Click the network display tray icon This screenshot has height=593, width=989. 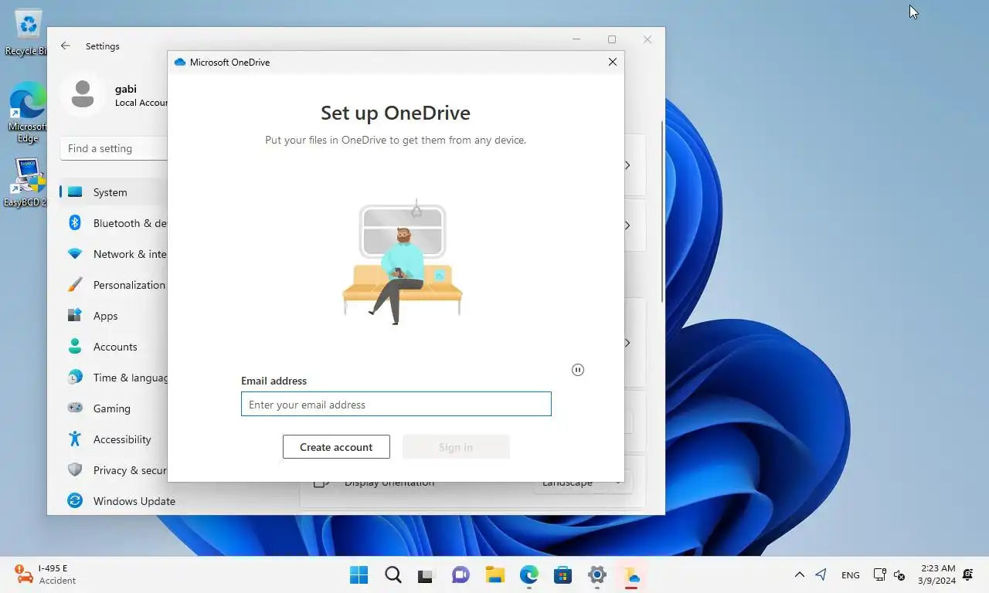[x=879, y=574]
